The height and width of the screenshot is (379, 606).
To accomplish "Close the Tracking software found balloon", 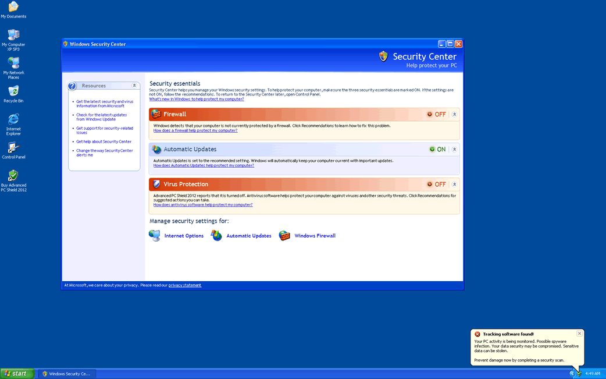I will coord(579,334).
